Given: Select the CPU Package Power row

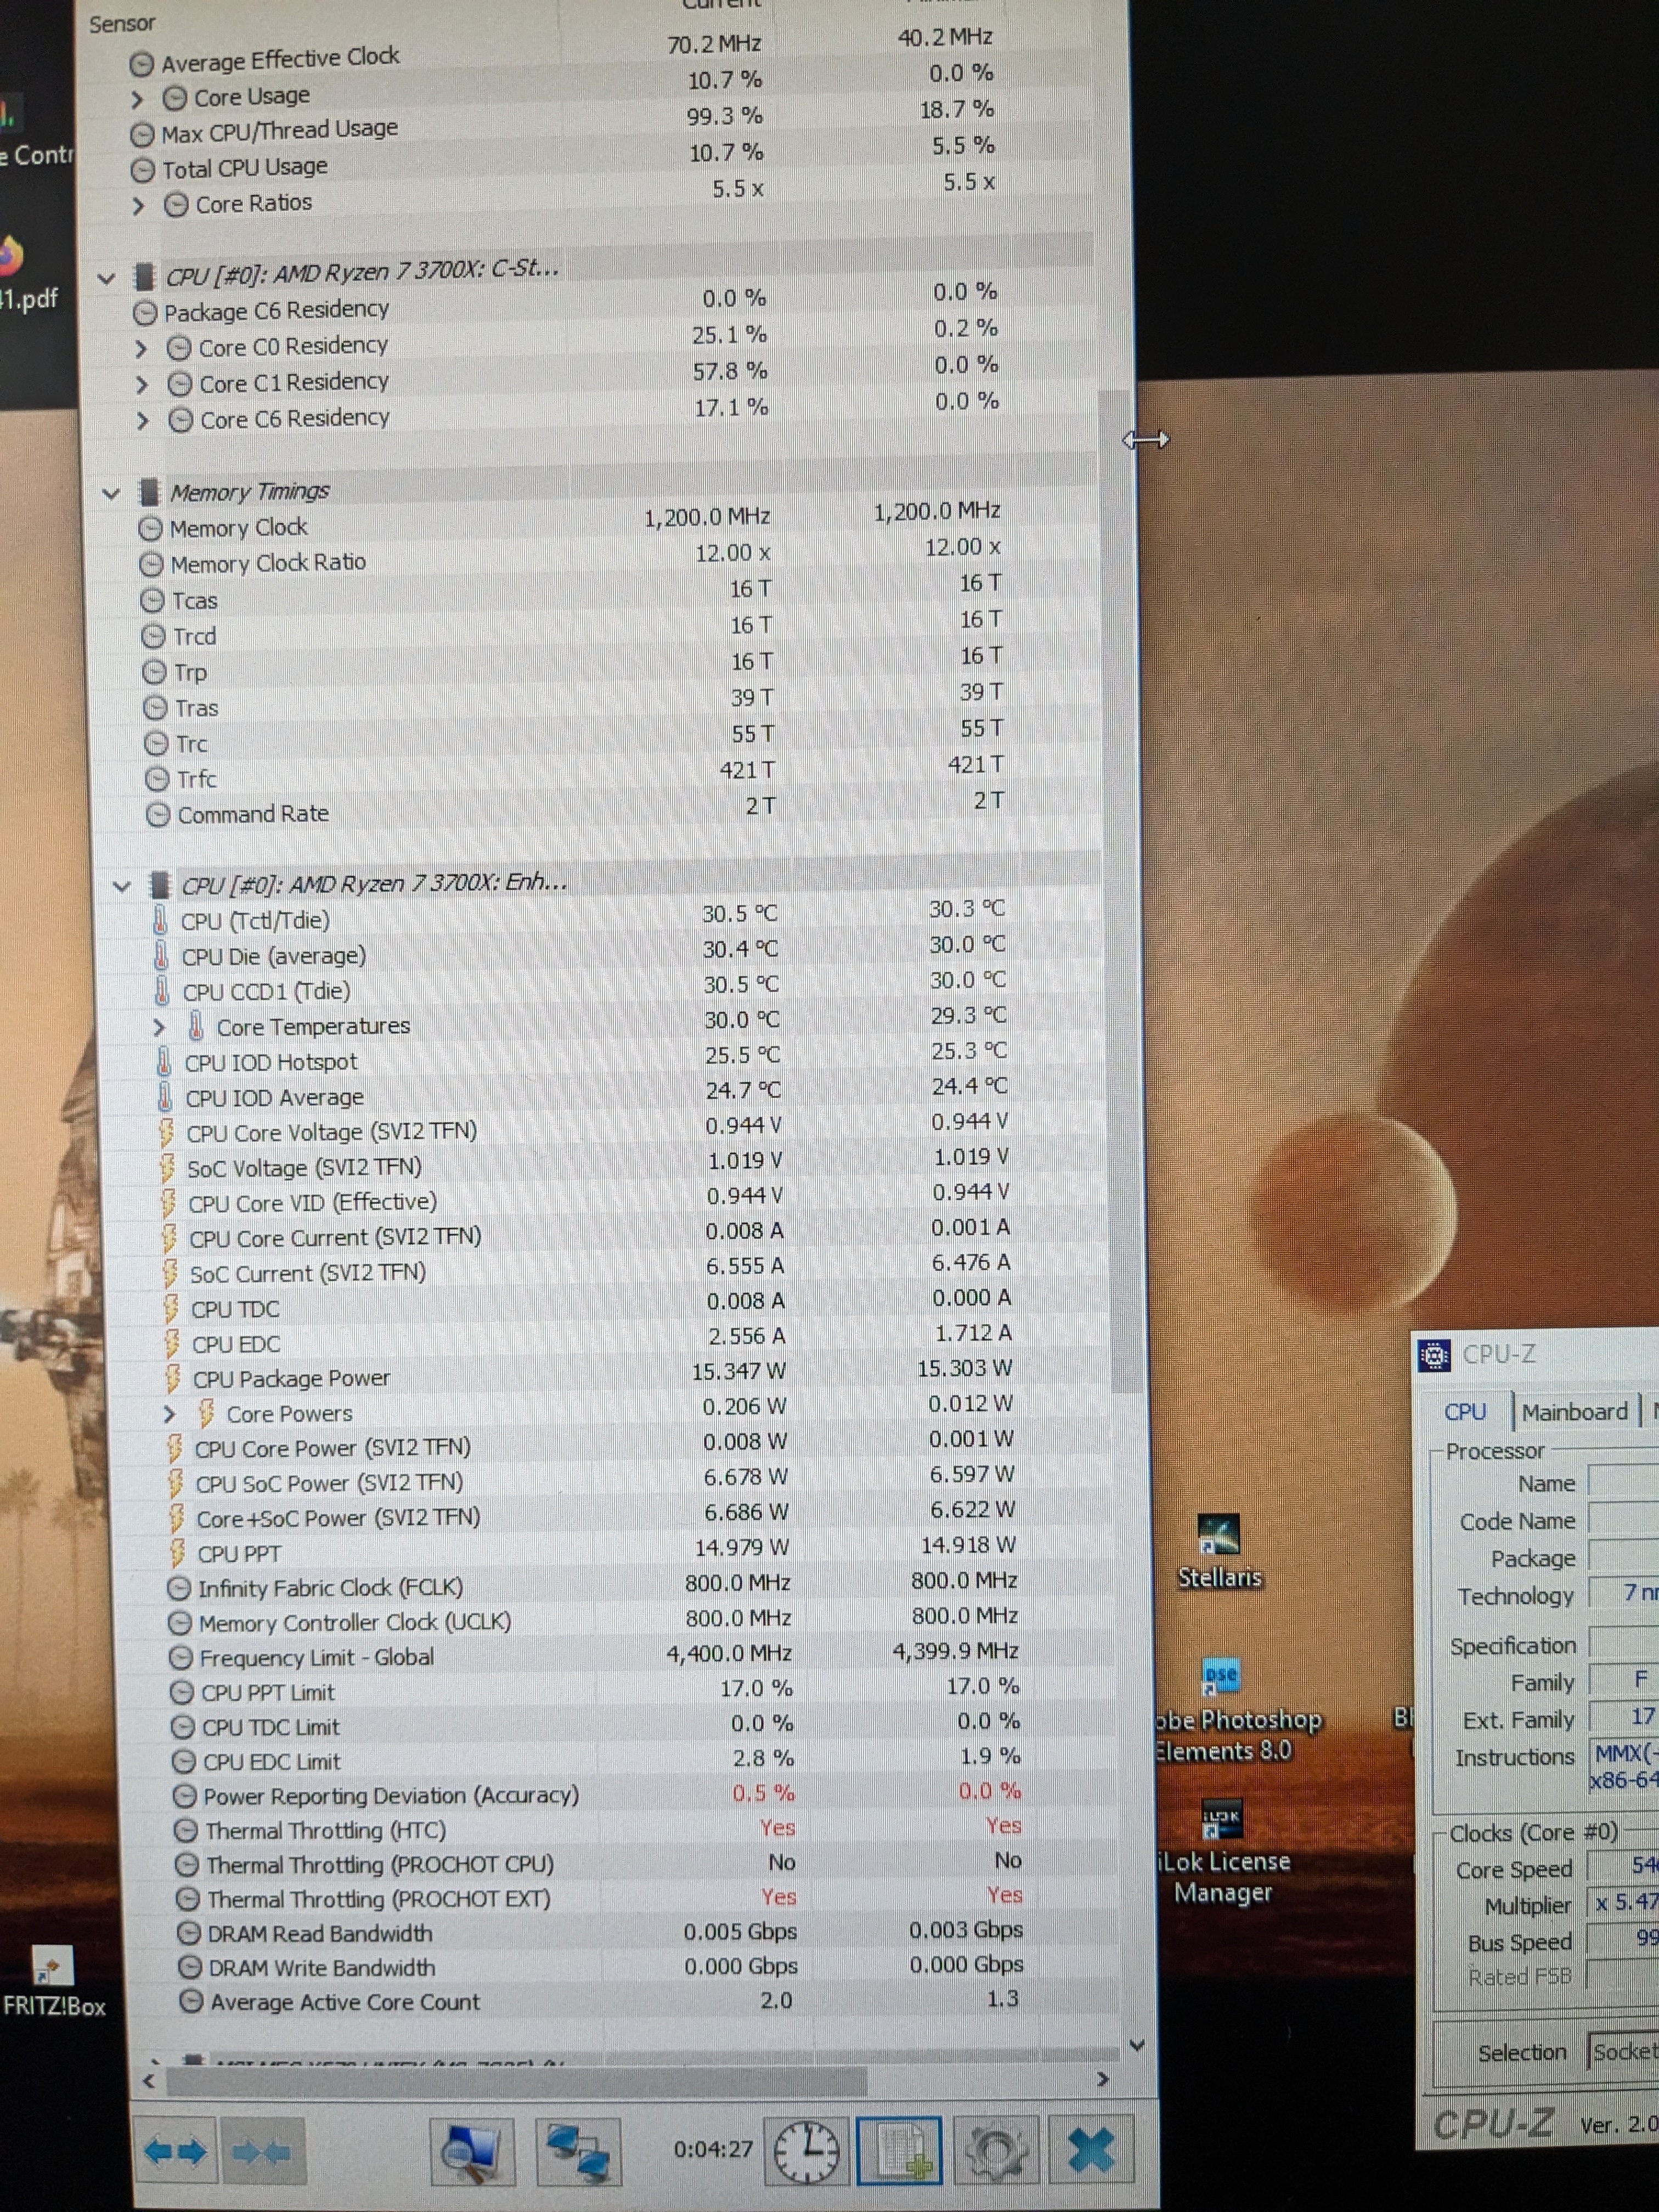Looking at the screenshot, I should pos(291,1379).
